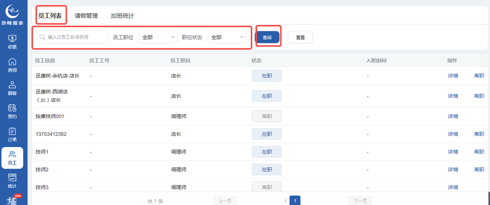Open 详情 for 技师2
Image resolution: width=490 pixels, height=205 pixels.
tap(453, 170)
